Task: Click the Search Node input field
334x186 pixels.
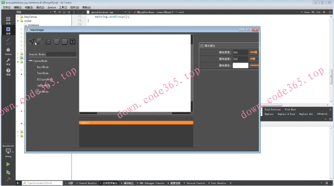Action: pyautogui.click(x=61, y=54)
